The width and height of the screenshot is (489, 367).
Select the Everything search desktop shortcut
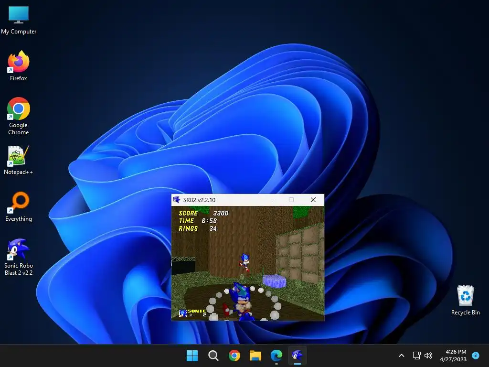coord(19,206)
